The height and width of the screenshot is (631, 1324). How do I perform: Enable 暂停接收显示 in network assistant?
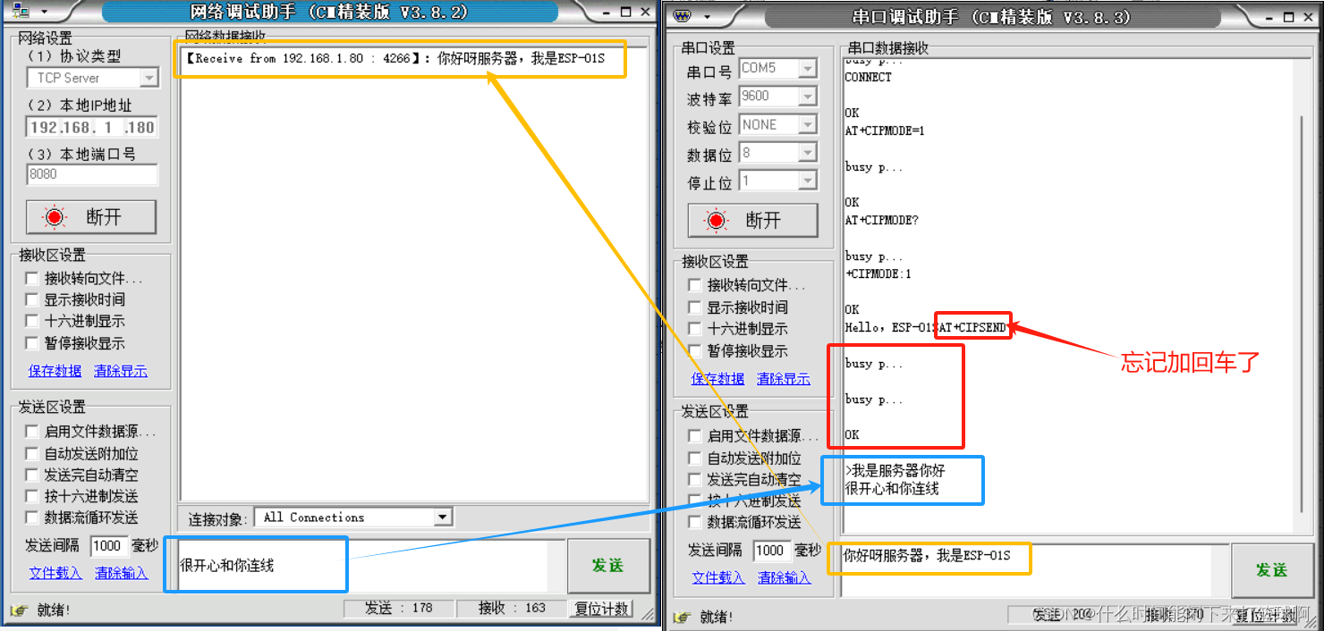pos(32,343)
